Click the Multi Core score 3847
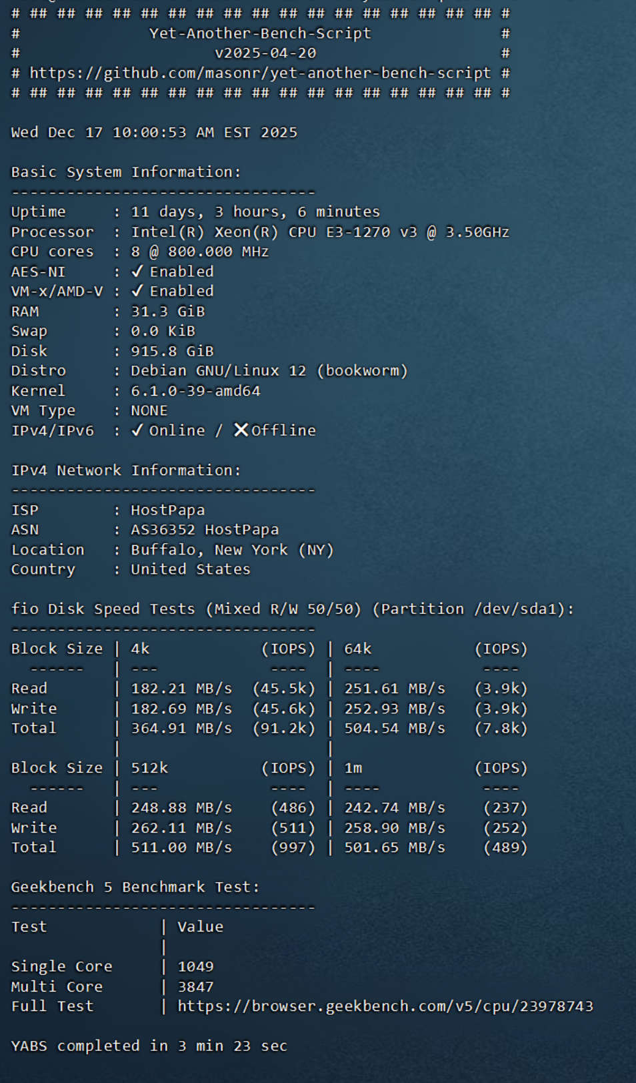Image resolution: width=636 pixels, height=1083 pixels. pos(195,987)
